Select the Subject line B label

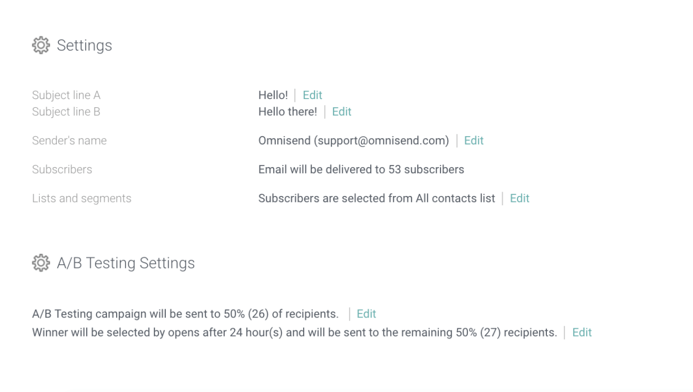tap(66, 112)
